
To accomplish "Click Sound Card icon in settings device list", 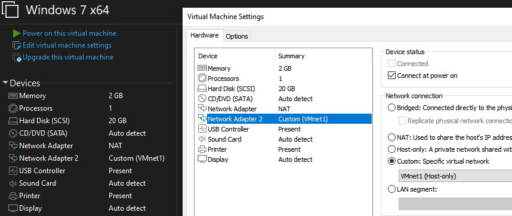I will [202, 139].
